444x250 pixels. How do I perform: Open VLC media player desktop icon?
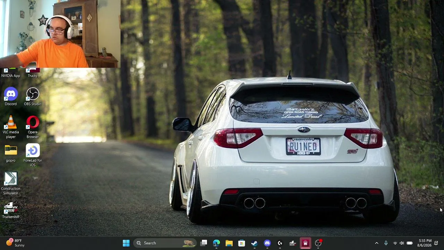(x=11, y=127)
